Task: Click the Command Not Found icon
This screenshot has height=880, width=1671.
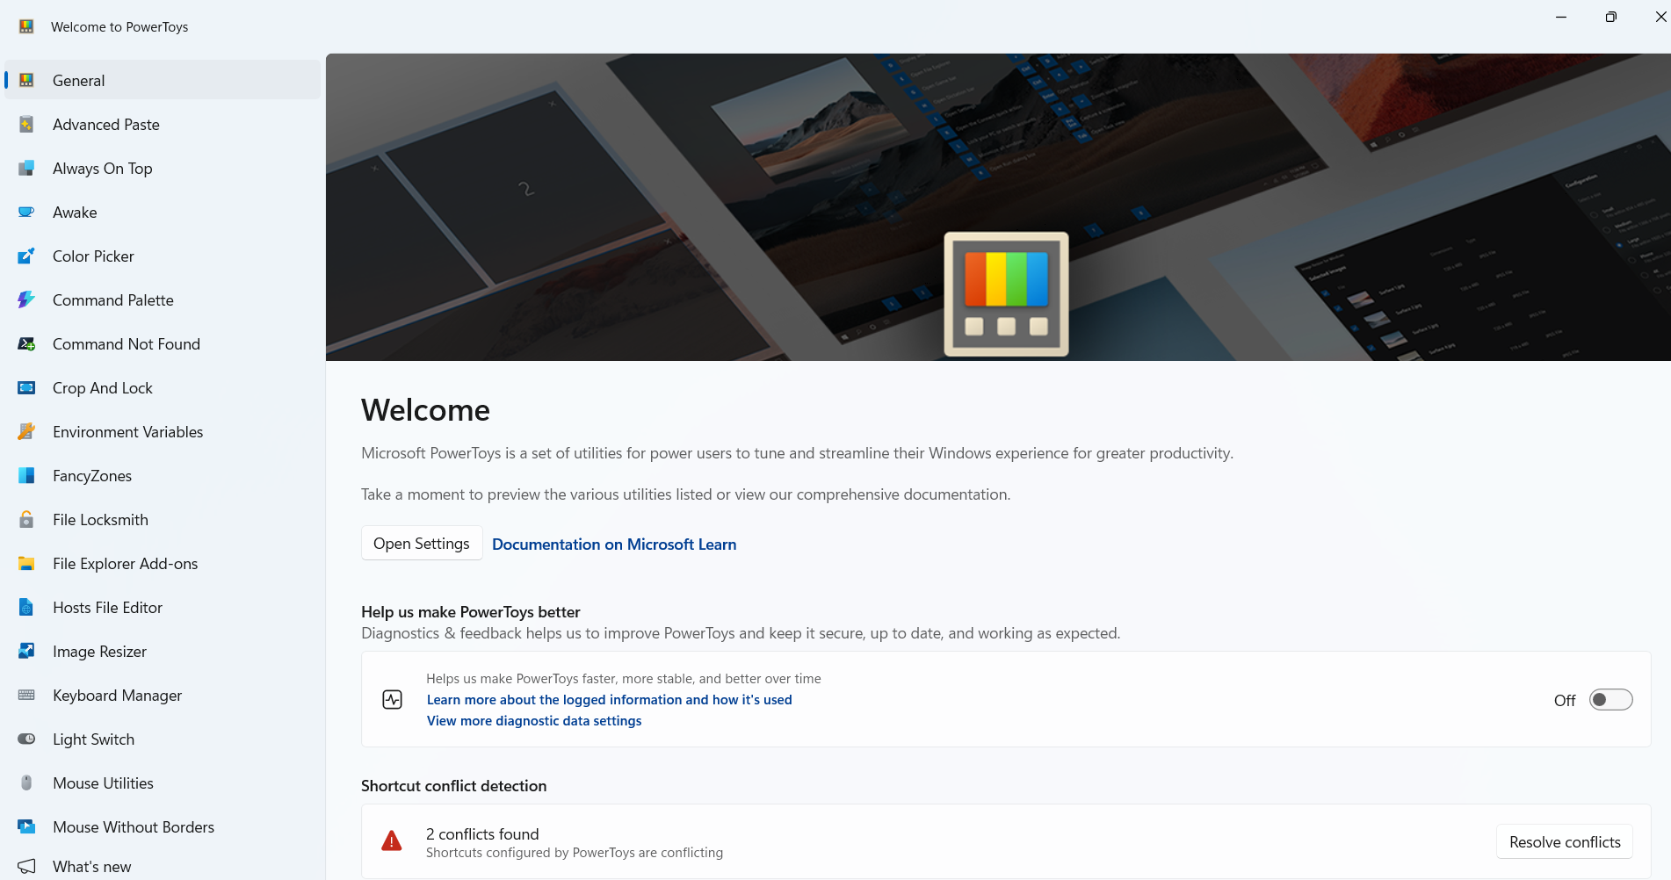Action: coord(26,343)
